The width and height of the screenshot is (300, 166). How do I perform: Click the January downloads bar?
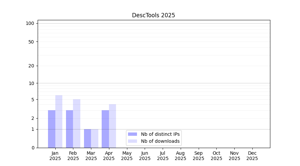[x=59, y=122]
